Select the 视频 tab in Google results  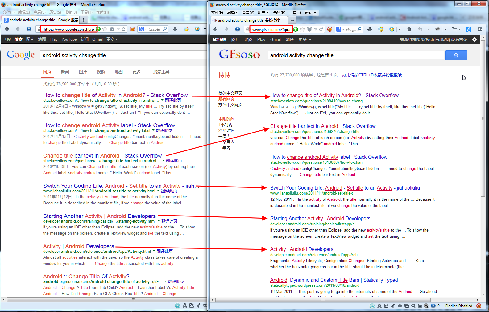(x=101, y=72)
